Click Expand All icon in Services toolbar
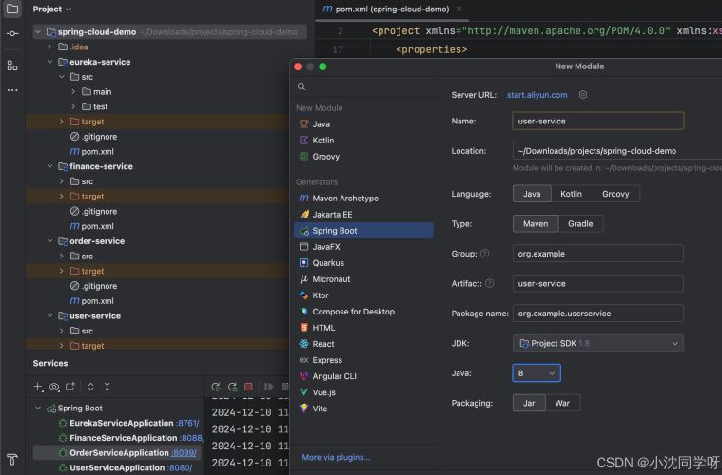Screen dimensions: 722x475 (x=90, y=387)
